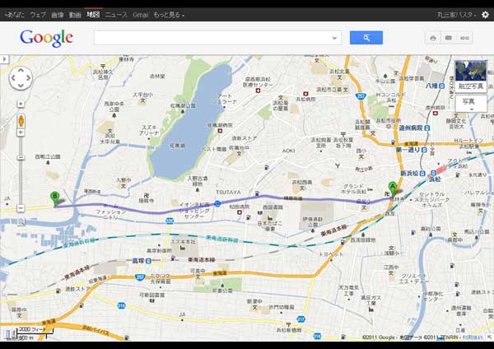Select the Street View pegman icon
Viewport: 494px width, 349px height.
click(x=21, y=121)
